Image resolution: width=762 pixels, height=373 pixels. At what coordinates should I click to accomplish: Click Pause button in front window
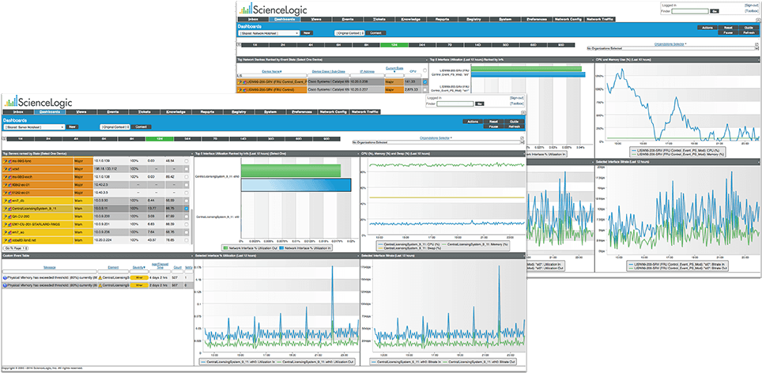[492, 126]
